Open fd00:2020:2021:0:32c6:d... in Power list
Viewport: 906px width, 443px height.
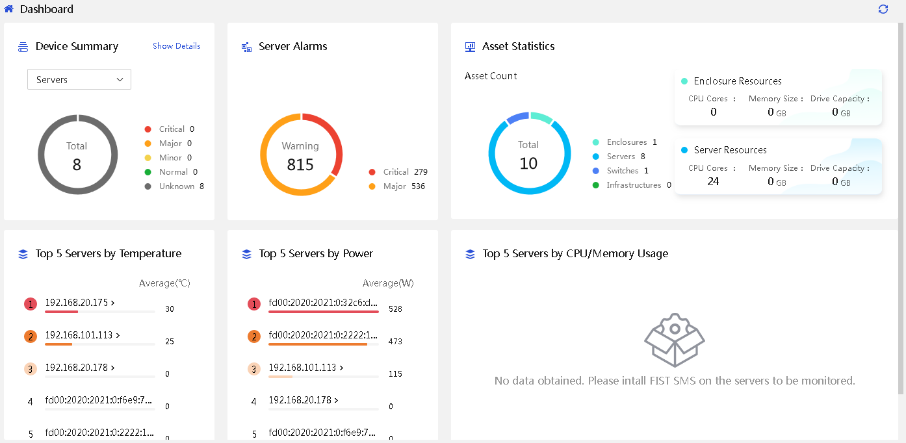323,303
